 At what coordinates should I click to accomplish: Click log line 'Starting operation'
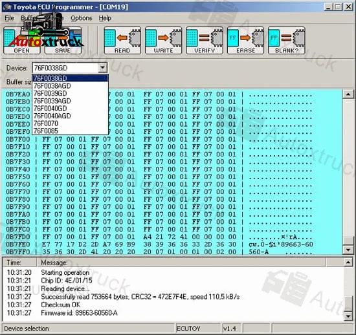pyautogui.click(x=65, y=272)
